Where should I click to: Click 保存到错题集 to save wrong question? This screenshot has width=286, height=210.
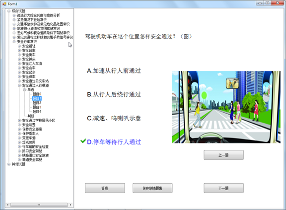(152, 188)
